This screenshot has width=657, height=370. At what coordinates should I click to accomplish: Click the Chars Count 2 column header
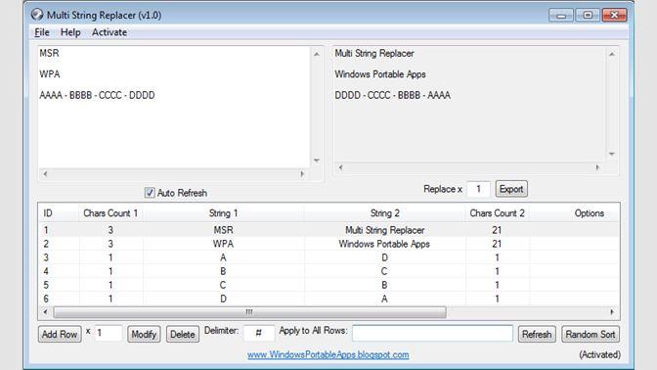[497, 213]
